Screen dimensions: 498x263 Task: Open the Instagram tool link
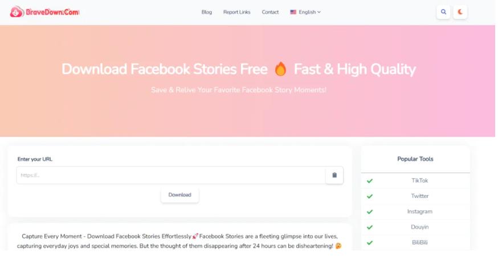[419, 212]
